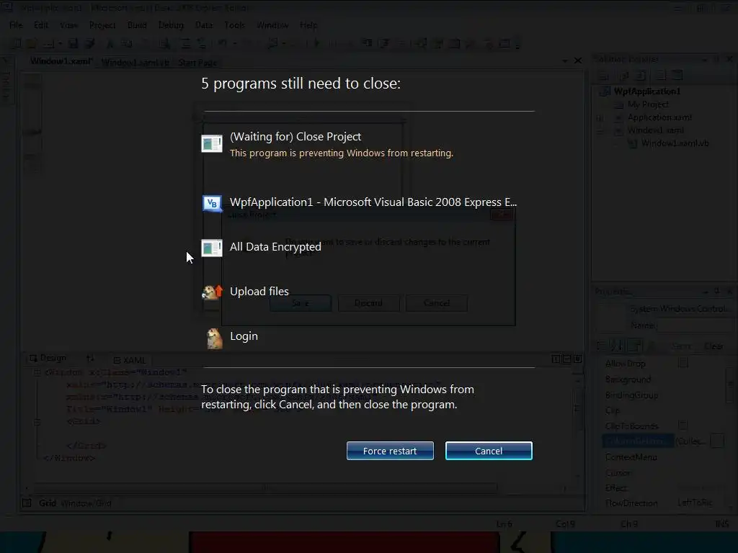This screenshot has height=553, width=738.
Task: Select the Close Project program icon
Action: click(212, 143)
